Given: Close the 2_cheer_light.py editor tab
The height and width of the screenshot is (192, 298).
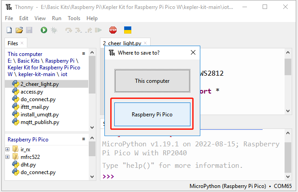Looking at the screenshot, I should click(145, 43).
